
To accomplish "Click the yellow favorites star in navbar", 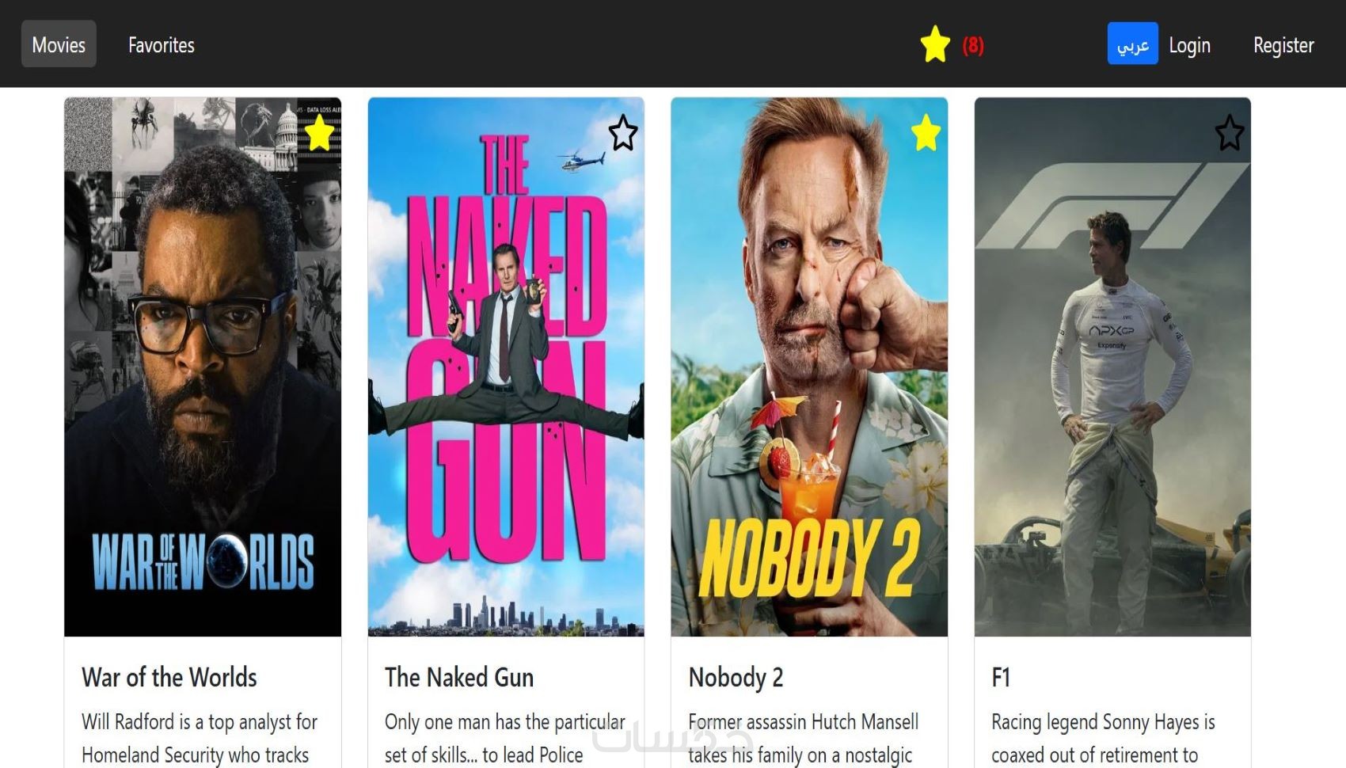I will point(935,44).
